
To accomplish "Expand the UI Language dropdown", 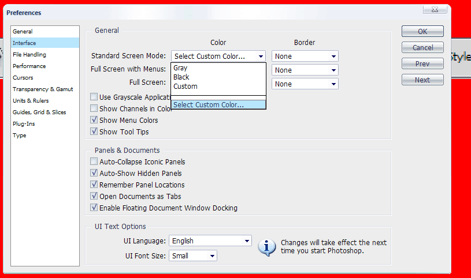I will 210,241.
